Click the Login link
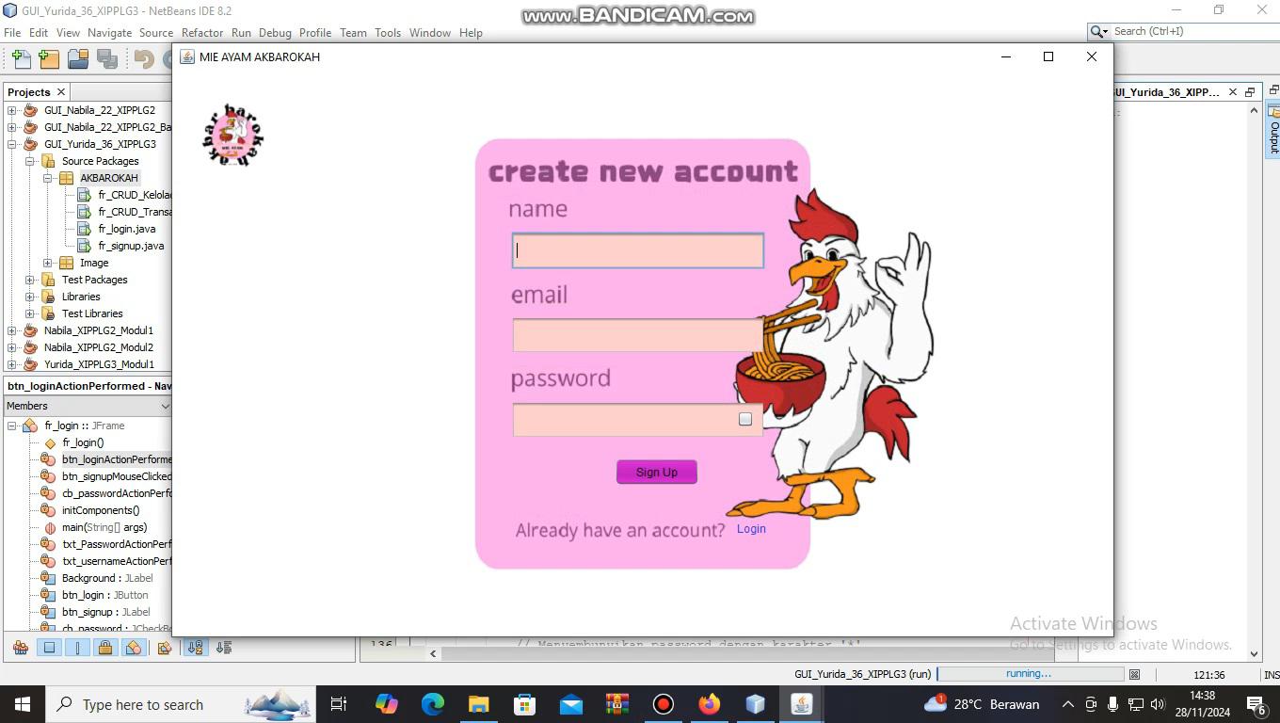The width and height of the screenshot is (1280, 723). tap(751, 529)
